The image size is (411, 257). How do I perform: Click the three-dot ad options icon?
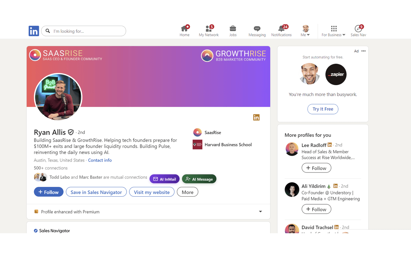pos(363,51)
